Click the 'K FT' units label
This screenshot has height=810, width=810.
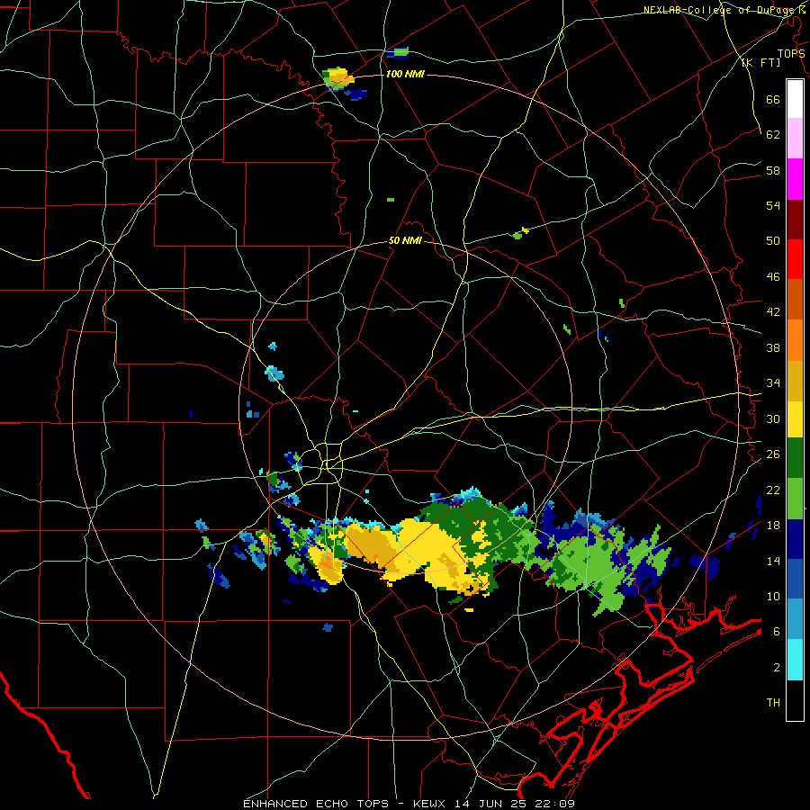tap(762, 62)
